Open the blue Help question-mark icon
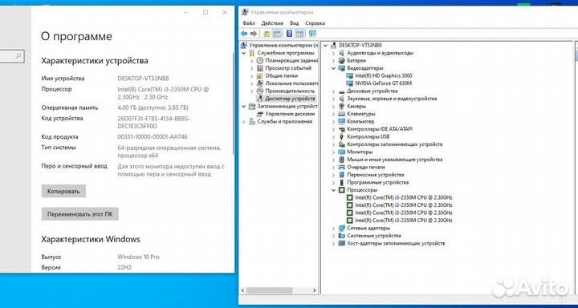578x308 pixels. coord(289,34)
